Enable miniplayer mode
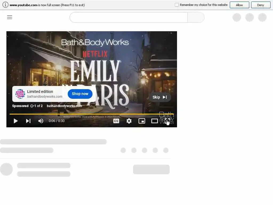The width and height of the screenshot is (273, 205). (x=142, y=121)
